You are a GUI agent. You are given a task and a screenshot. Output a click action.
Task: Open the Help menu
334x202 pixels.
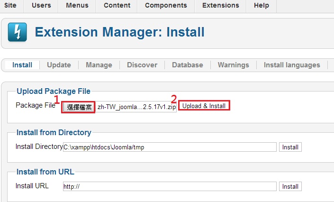pos(262,5)
